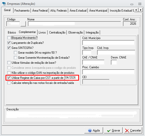Select the Integração sub-tab
Image resolution: width=145 pixels, height=136 pixels.
click(x=92, y=32)
